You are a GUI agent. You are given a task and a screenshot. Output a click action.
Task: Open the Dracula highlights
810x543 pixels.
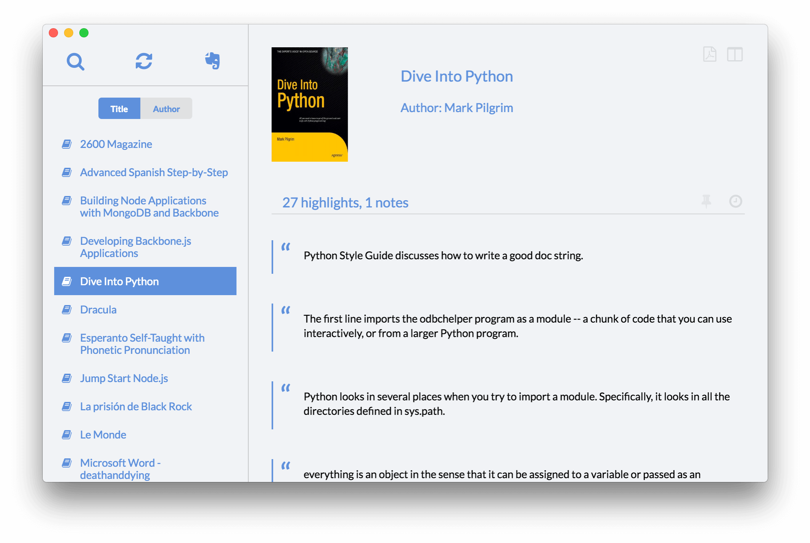tap(98, 310)
